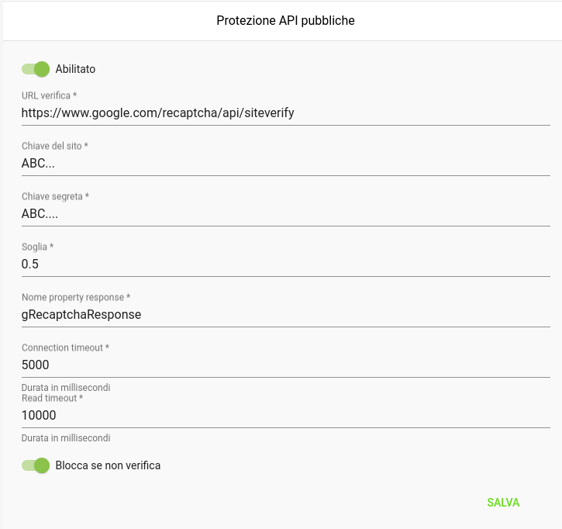Click the Connection timeout label

tap(65, 347)
